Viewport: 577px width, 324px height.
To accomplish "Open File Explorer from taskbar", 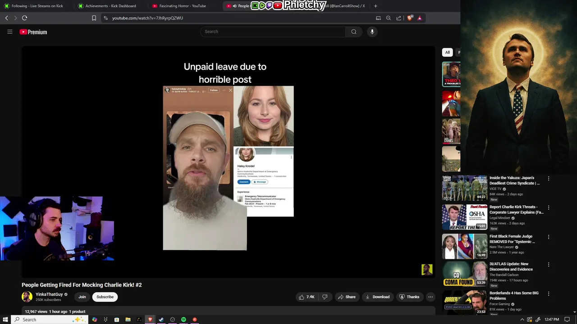I will (128, 319).
